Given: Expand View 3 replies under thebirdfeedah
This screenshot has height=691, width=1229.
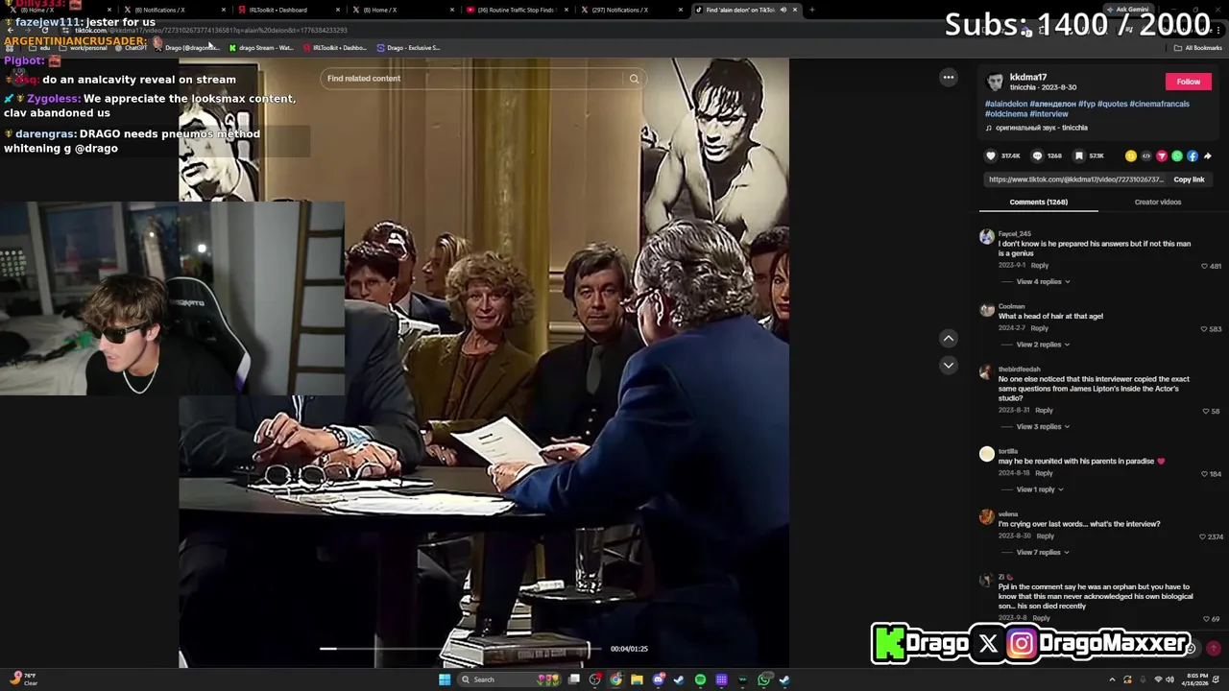Looking at the screenshot, I should pos(1043,426).
